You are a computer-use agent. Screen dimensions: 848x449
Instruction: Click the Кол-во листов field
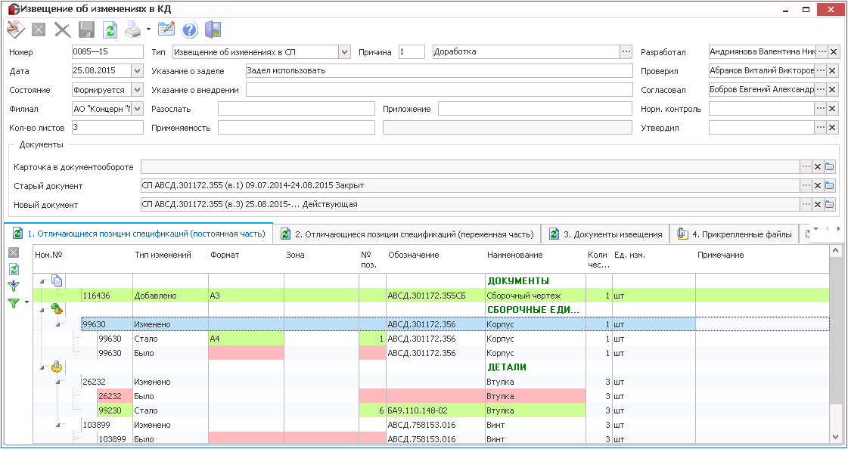click(107, 128)
